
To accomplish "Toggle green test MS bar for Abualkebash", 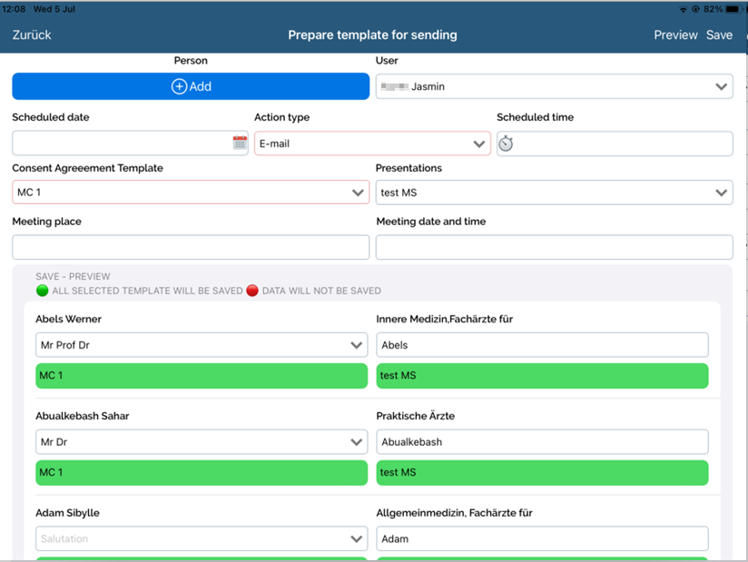I will [x=542, y=473].
